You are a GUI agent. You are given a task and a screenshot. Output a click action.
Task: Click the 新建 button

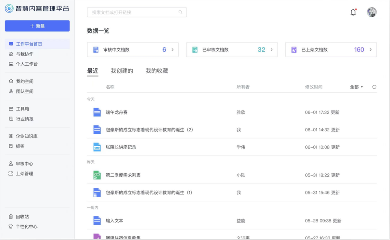(x=37, y=26)
